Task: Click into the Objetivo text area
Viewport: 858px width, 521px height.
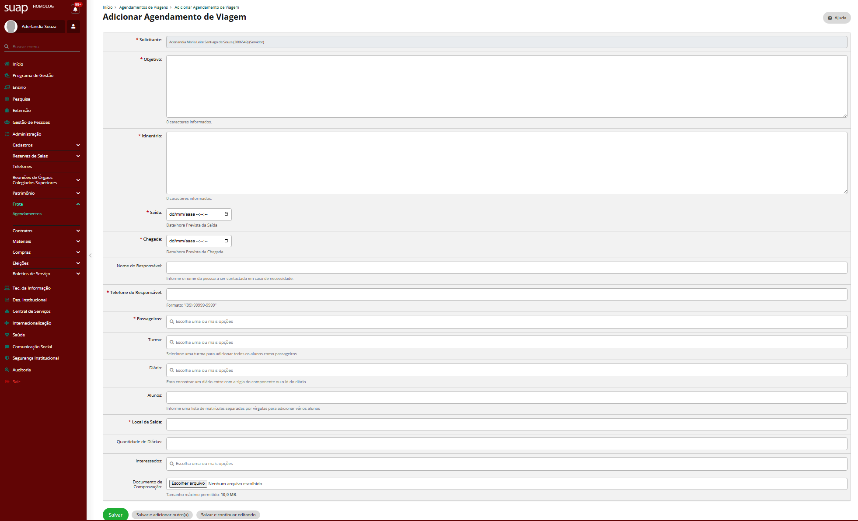Action: point(506,86)
